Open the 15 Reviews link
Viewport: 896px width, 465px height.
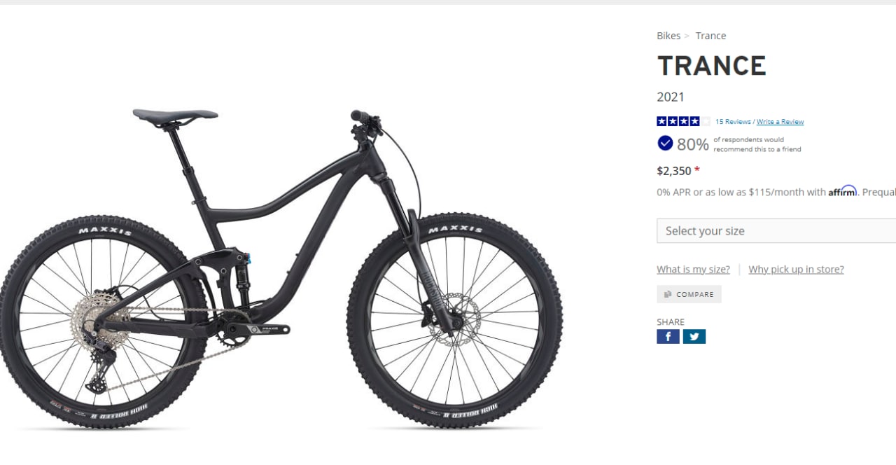(733, 122)
